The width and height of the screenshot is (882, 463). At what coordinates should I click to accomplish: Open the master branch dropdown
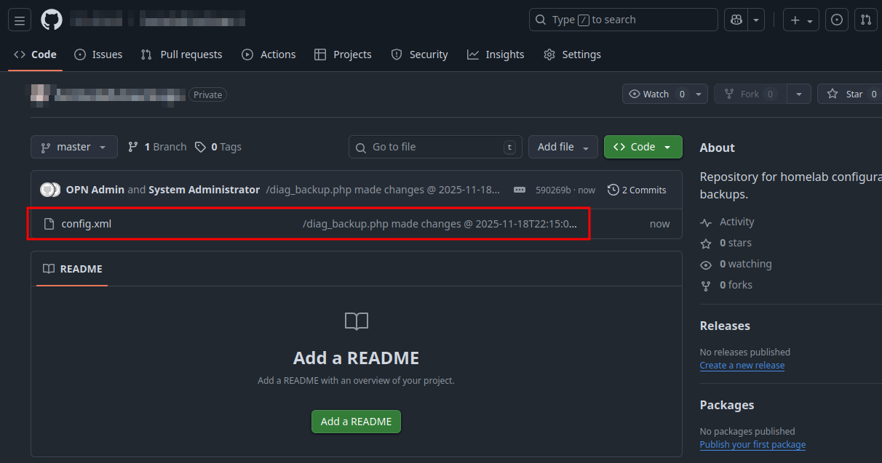(x=73, y=146)
